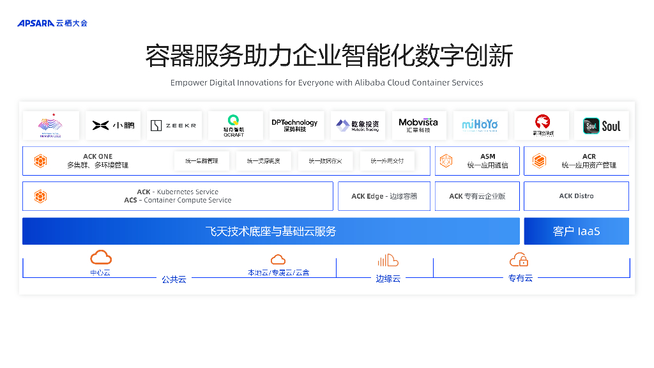Click the 飞天技术底座与基础云服务 blue bar
This screenshot has height=368, width=654.
tap(271, 231)
